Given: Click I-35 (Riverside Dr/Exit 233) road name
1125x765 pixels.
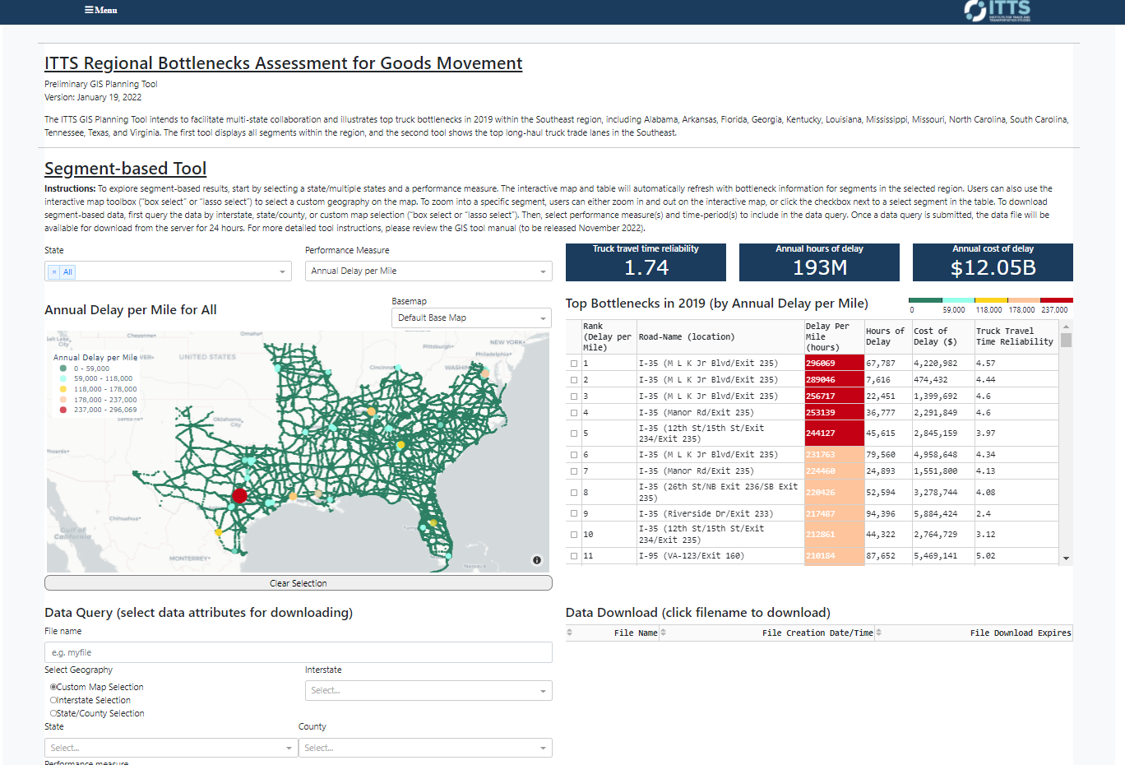Looking at the screenshot, I should [706, 513].
